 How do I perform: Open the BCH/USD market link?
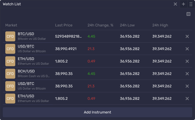click(x=26, y=71)
